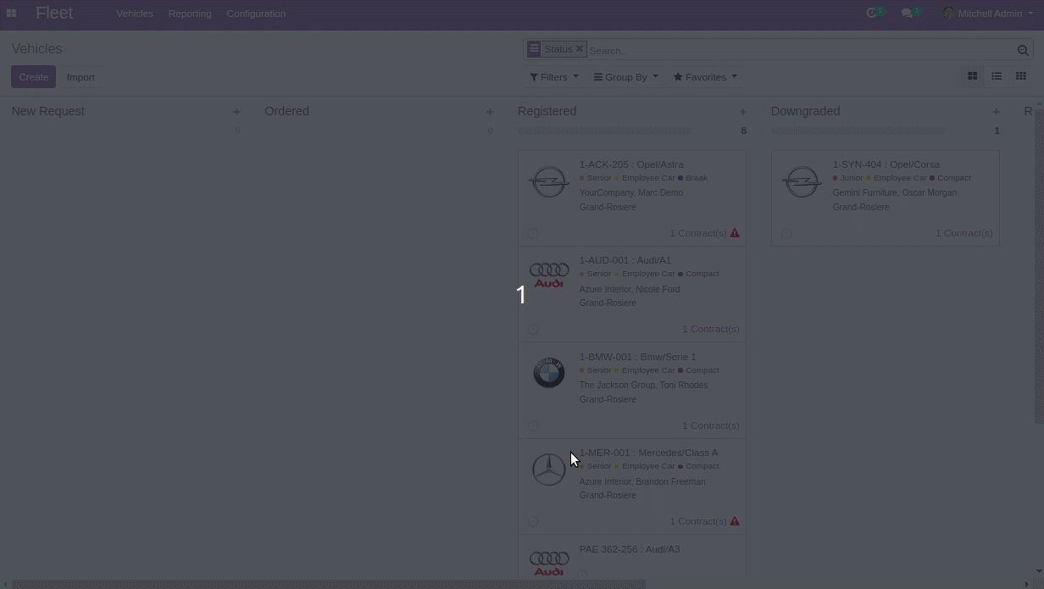Click BMW logo on 1-BMW-001 card
This screenshot has height=589, width=1044.
[549, 373]
